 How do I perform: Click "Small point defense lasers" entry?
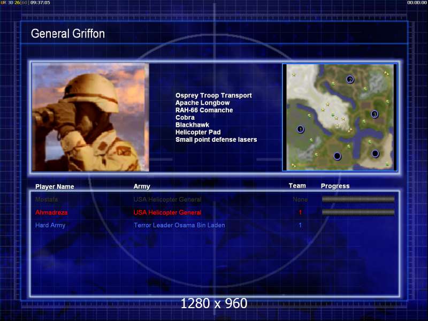pyautogui.click(x=216, y=140)
